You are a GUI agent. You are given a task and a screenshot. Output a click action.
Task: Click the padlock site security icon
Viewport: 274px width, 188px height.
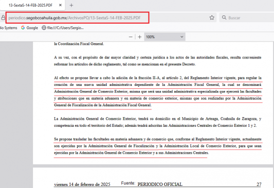[3, 17]
